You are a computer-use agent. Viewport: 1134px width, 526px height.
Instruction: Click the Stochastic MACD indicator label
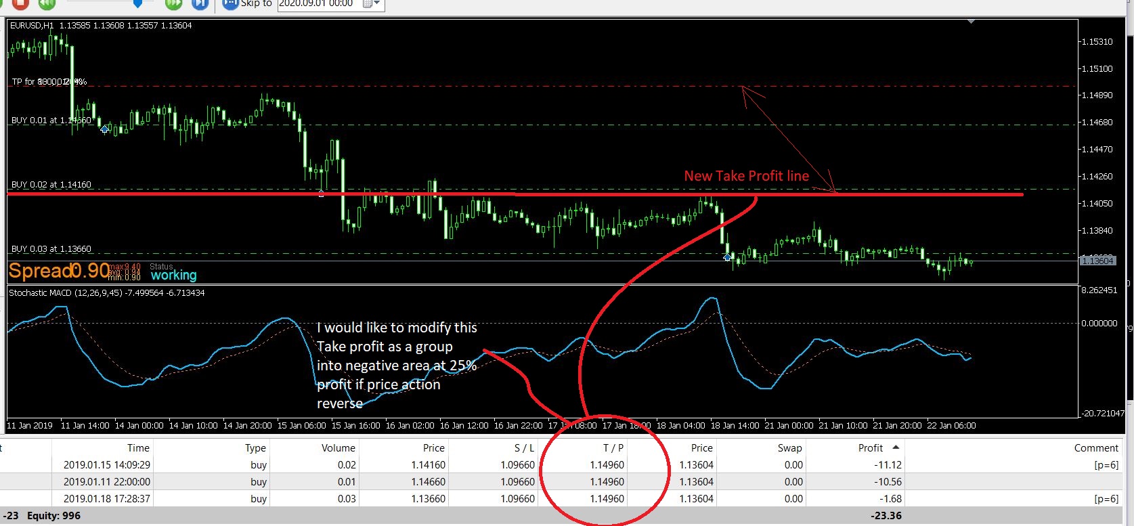[x=106, y=293]
